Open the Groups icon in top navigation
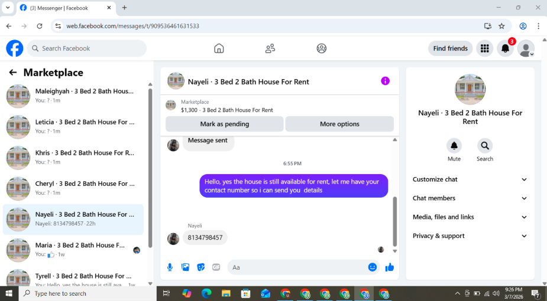The image size is (547, 301). 321,48
